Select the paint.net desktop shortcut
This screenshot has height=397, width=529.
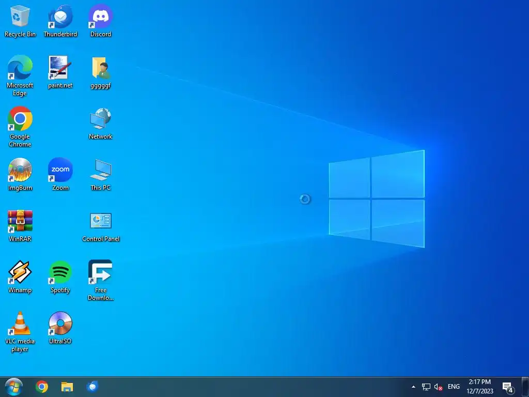60,72
